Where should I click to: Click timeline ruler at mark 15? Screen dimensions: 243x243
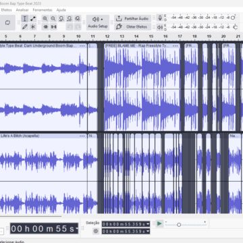[151, 36]
